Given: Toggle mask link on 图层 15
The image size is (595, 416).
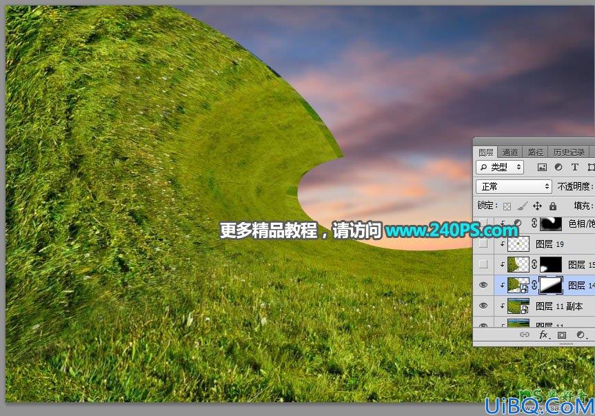Looking at the screenshot, I should 534,264.
